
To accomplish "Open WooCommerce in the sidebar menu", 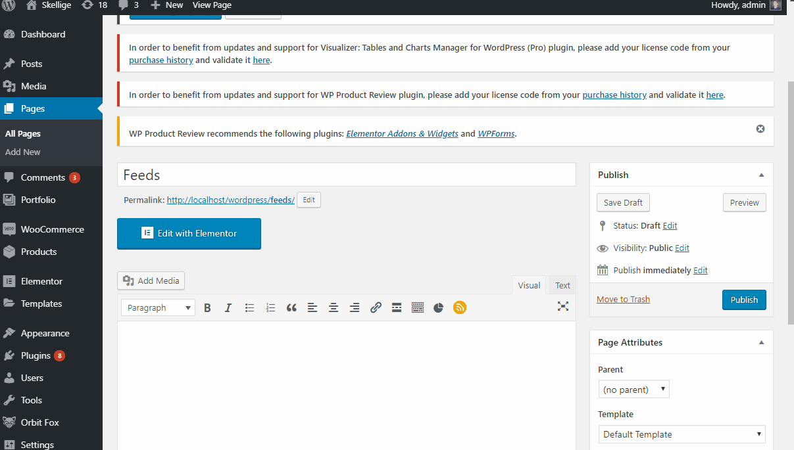I will 52,229.
